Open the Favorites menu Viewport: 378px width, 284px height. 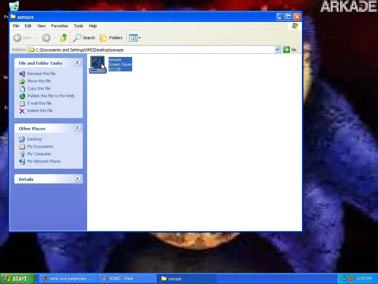[59, 26]
